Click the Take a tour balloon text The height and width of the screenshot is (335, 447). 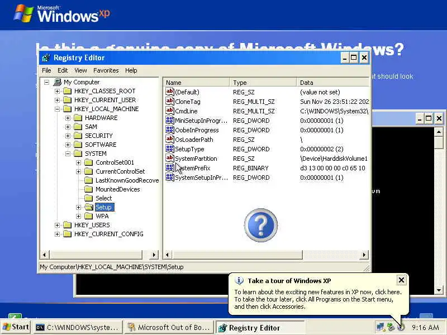[x=318, y=299]
